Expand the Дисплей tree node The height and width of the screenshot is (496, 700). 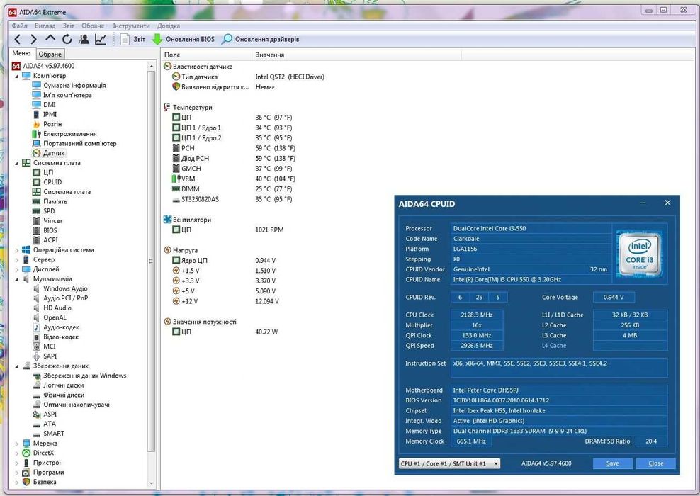pyautogui.click(x=17, y=269)
